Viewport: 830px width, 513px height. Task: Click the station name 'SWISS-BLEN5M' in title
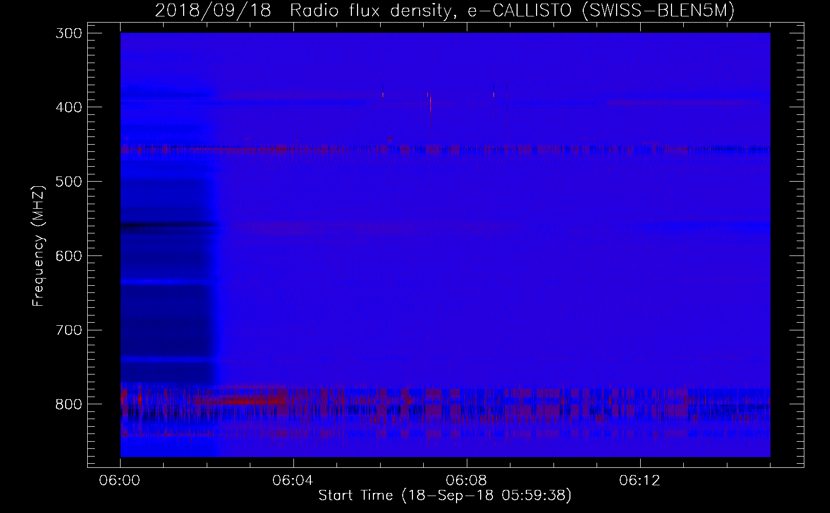coord(659,10)
